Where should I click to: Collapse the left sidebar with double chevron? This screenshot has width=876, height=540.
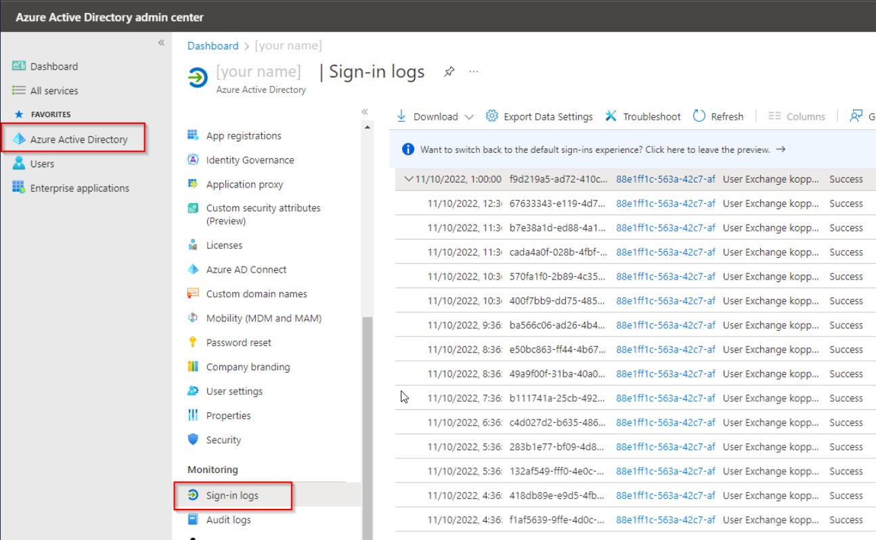coord(161,43)
